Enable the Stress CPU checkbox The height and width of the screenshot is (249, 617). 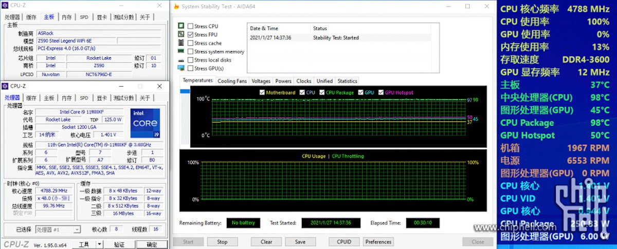(x=191, y=26)
